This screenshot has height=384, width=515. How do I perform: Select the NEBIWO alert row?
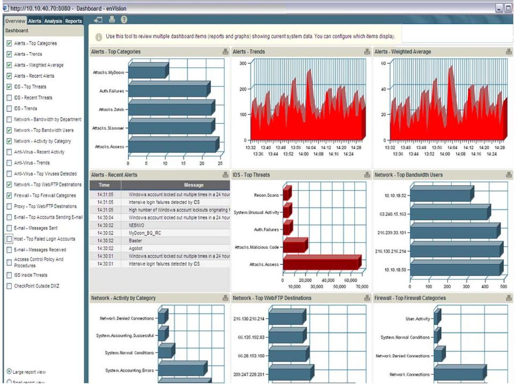pos(160,225)
